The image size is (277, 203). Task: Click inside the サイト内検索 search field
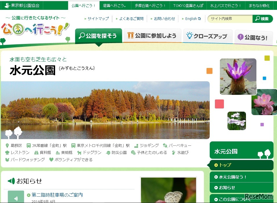coord(229,19)
